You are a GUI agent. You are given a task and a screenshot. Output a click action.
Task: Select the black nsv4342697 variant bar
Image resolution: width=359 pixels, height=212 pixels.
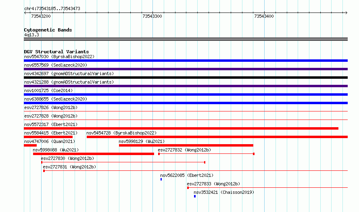click(186, 78)
